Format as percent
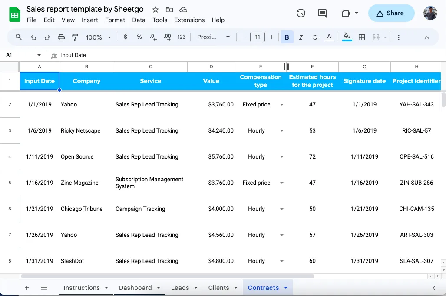The image size is (446, 296). click(x=139, y=37)
